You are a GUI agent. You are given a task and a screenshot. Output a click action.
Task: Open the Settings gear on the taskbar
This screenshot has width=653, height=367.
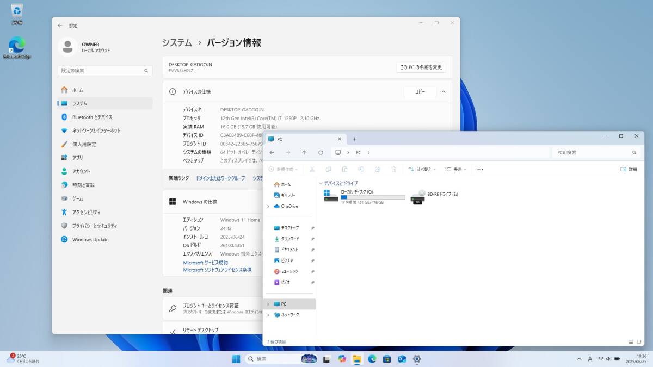[x=417, y=359]
